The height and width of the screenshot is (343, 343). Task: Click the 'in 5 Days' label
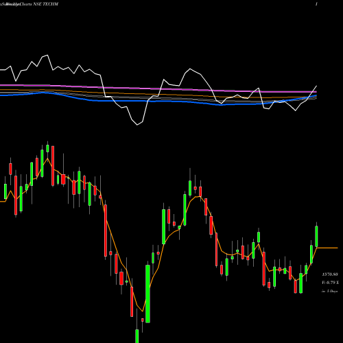pos(329,292)
